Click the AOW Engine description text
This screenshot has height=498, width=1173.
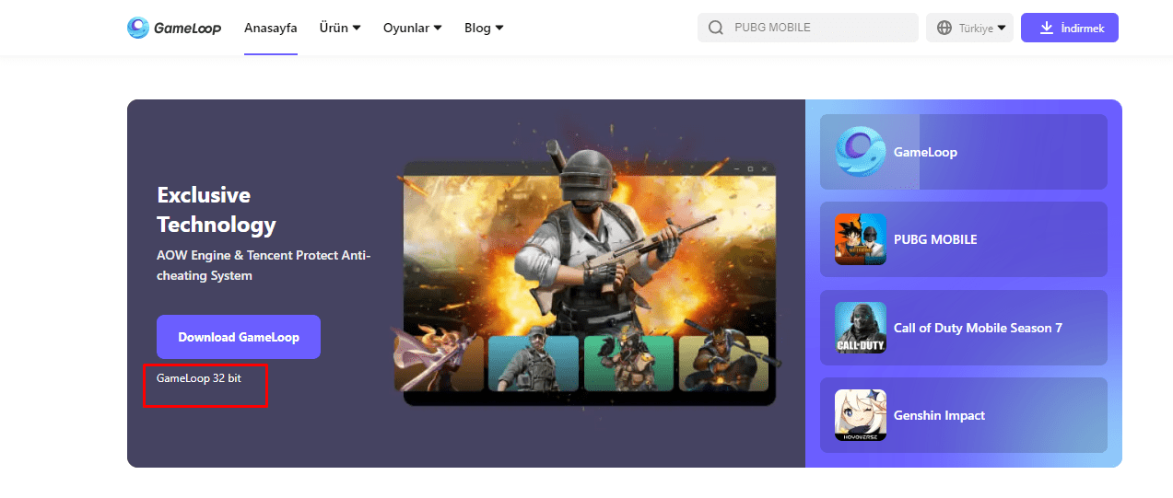264,265
